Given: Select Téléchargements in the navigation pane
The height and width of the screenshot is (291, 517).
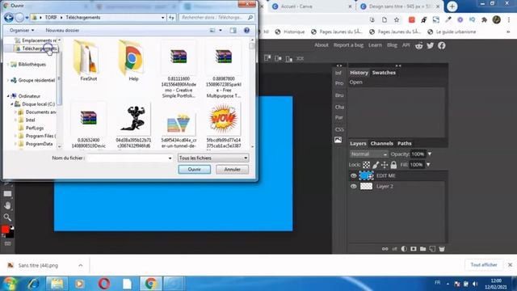Looking at the screenshot, I should coord(36,48).
